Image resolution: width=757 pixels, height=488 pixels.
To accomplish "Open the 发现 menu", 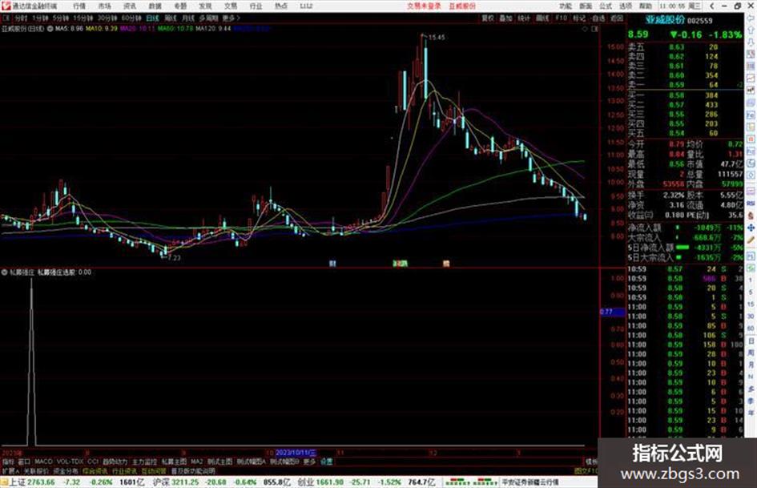I will (x=205, y=6).
